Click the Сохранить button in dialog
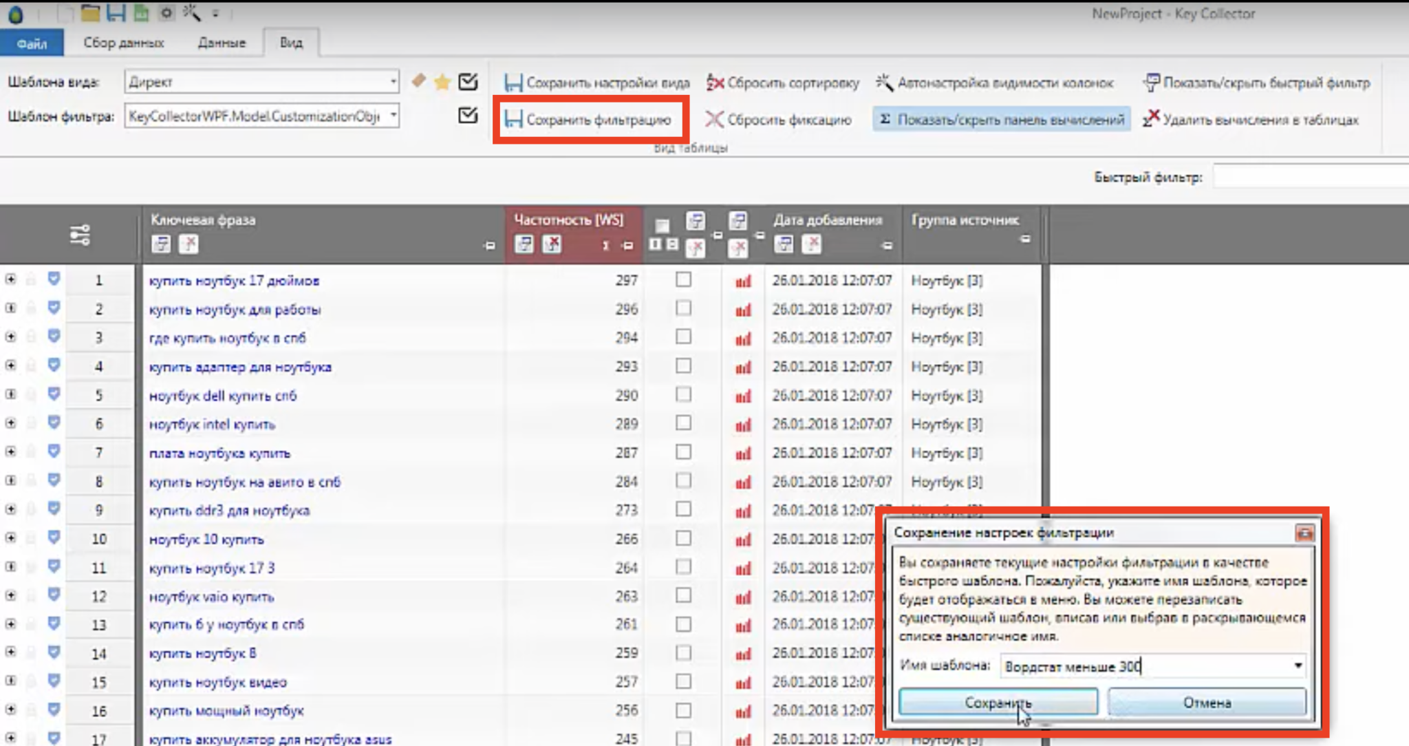The height and width of the screenshot is (746, 1409). pos(998,702)
